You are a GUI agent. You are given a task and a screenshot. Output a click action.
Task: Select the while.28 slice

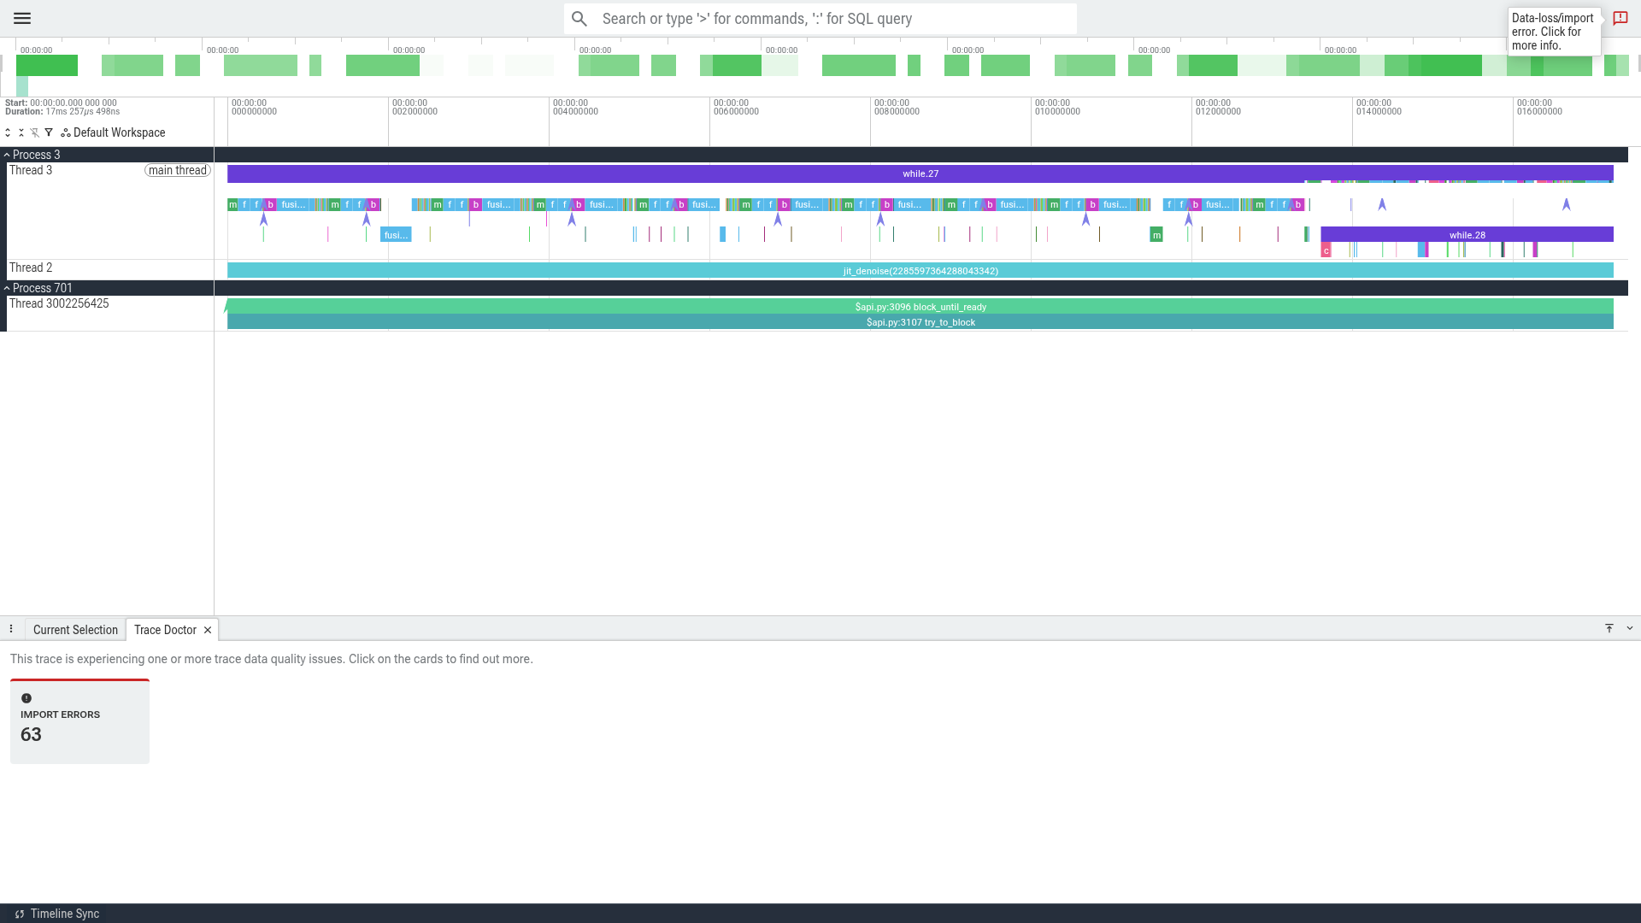(x=1467, y=234)
